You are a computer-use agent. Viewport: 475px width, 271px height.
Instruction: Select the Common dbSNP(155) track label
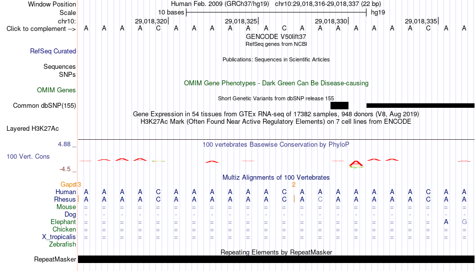44,106
